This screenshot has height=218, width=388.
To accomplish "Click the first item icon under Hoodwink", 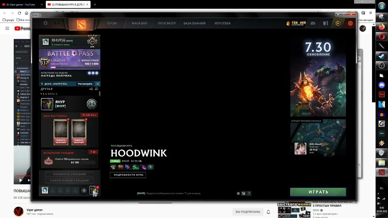I will click(113, 167).
